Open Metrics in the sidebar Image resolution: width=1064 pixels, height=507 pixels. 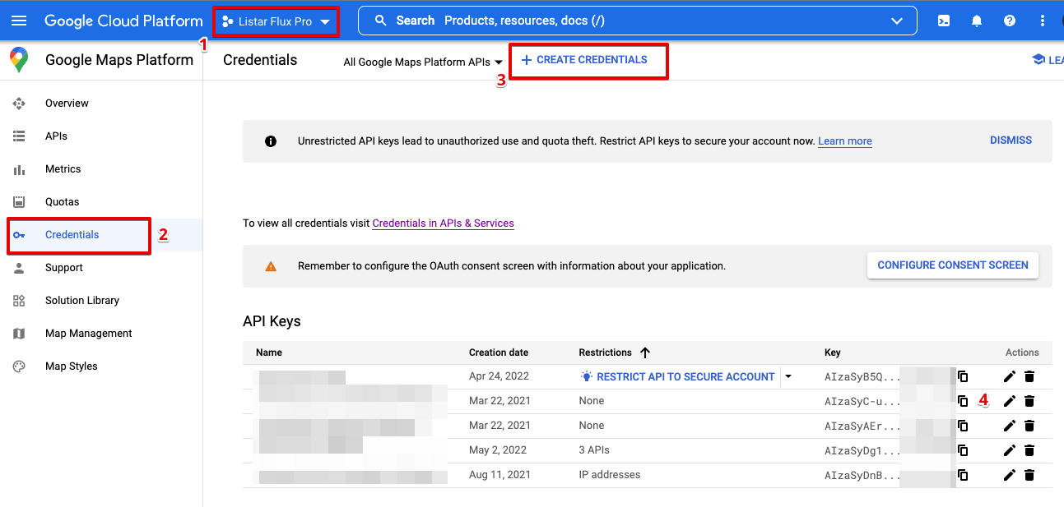tap(101, 169)
